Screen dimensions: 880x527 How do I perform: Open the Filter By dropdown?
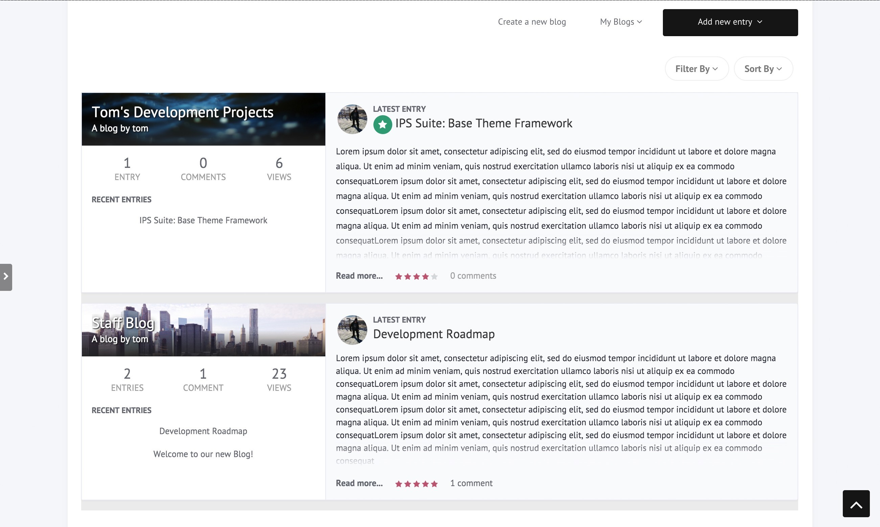[x=697, y=69]
